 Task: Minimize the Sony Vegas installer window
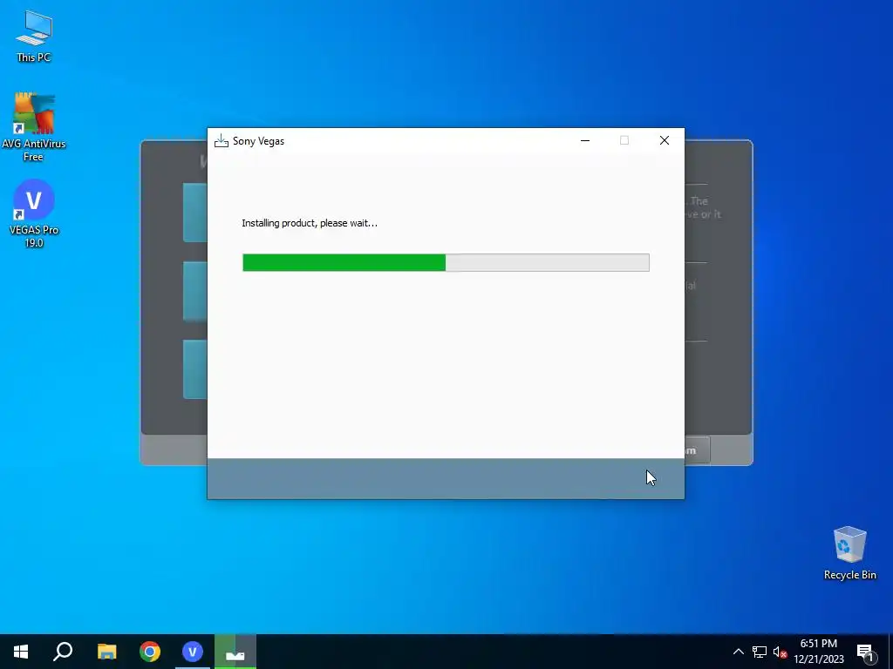click(x=585, y=140)
